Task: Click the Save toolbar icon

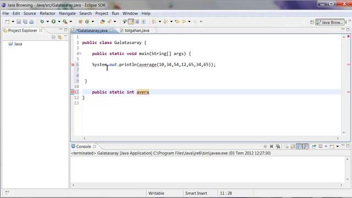Action: (19, 21)
